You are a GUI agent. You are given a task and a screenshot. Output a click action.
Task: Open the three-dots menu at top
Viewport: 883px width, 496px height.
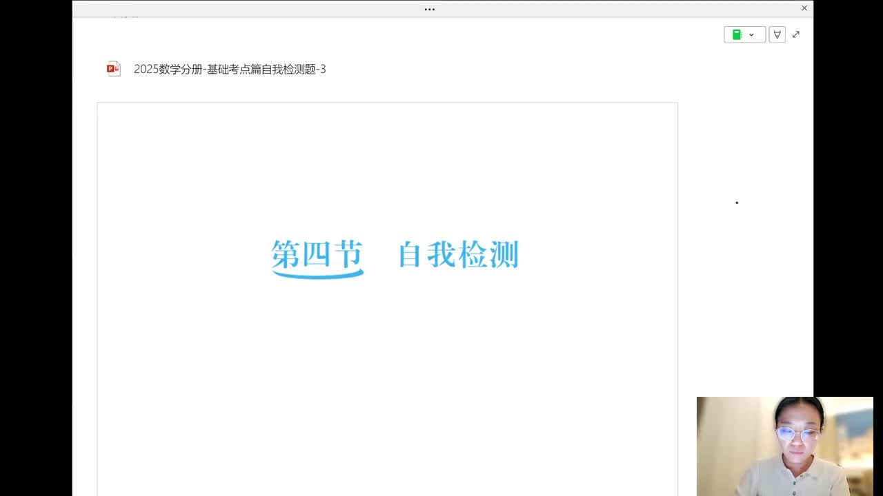tap(429, 9)
